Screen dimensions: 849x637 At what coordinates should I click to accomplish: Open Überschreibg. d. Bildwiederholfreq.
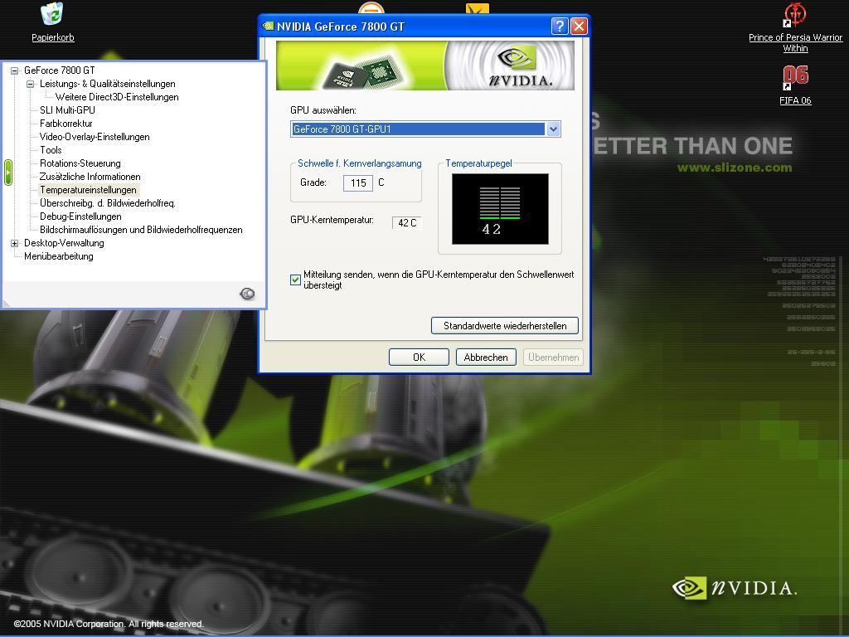(x=108, y=203)
